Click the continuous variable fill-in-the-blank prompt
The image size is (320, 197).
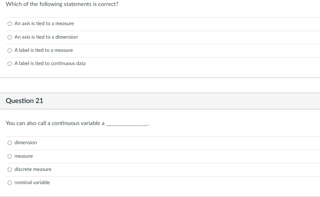point(77,123)
